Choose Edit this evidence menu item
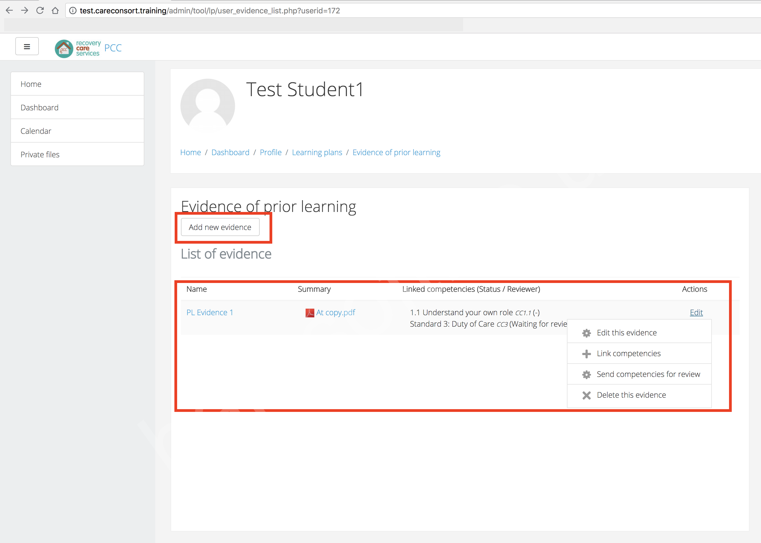 [x=639, y=333]
